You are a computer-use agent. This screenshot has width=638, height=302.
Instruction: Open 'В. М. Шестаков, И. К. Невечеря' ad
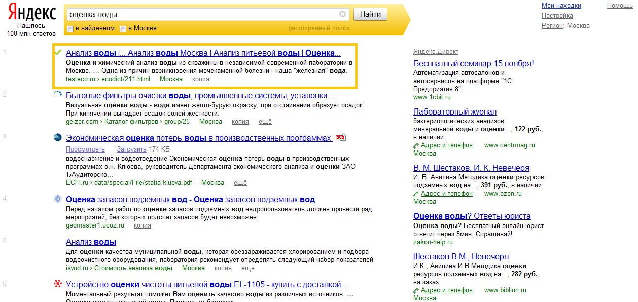(x=471, y=168)
